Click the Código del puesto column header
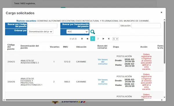This screenshot has width=174, height=106. coord(11,47)
